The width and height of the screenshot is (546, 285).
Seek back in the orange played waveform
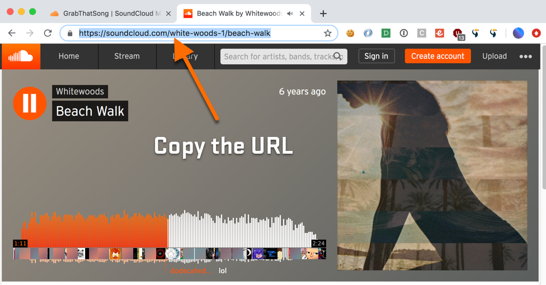(94, 230)
